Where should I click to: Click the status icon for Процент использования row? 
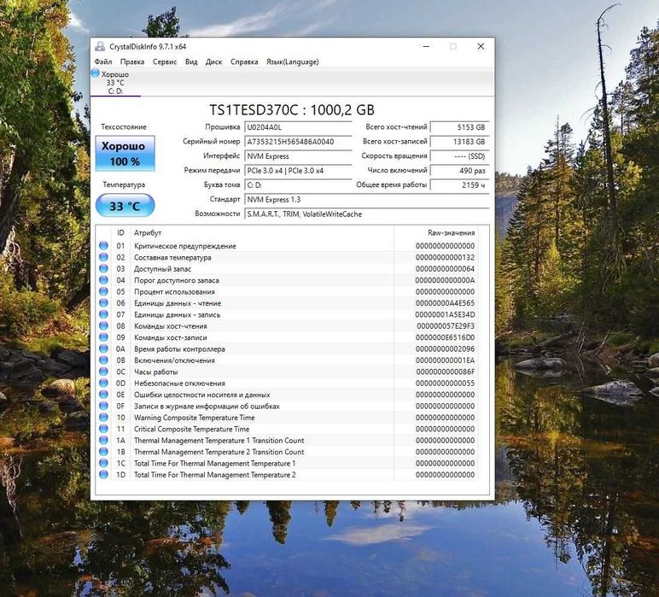[x=103, y=291]
